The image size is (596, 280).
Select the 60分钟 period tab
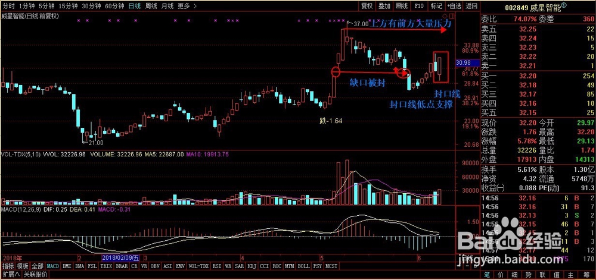[116, 6]
